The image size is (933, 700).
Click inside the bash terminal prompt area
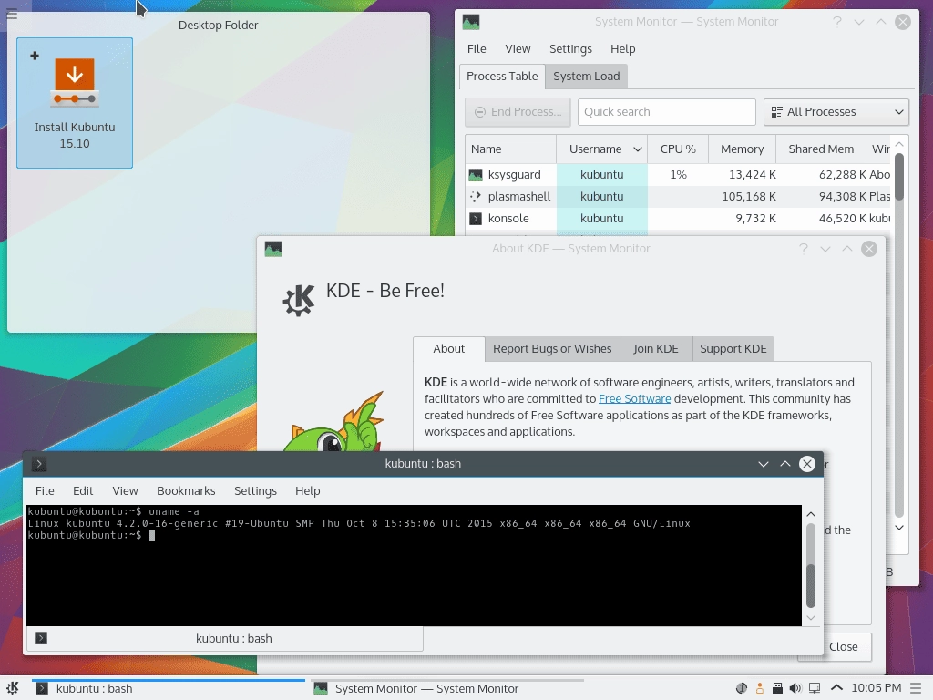[x=415, y=565]
